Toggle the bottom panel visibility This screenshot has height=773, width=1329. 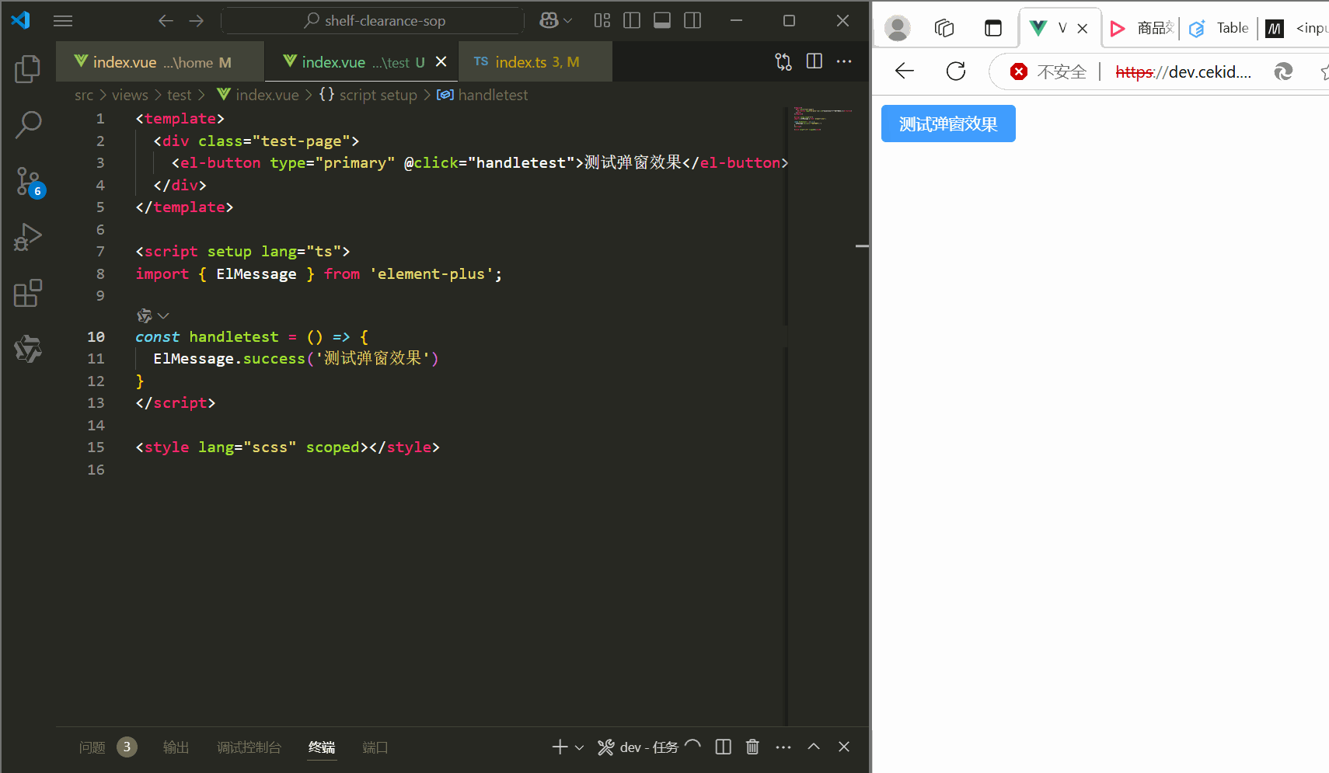(662, 20)
